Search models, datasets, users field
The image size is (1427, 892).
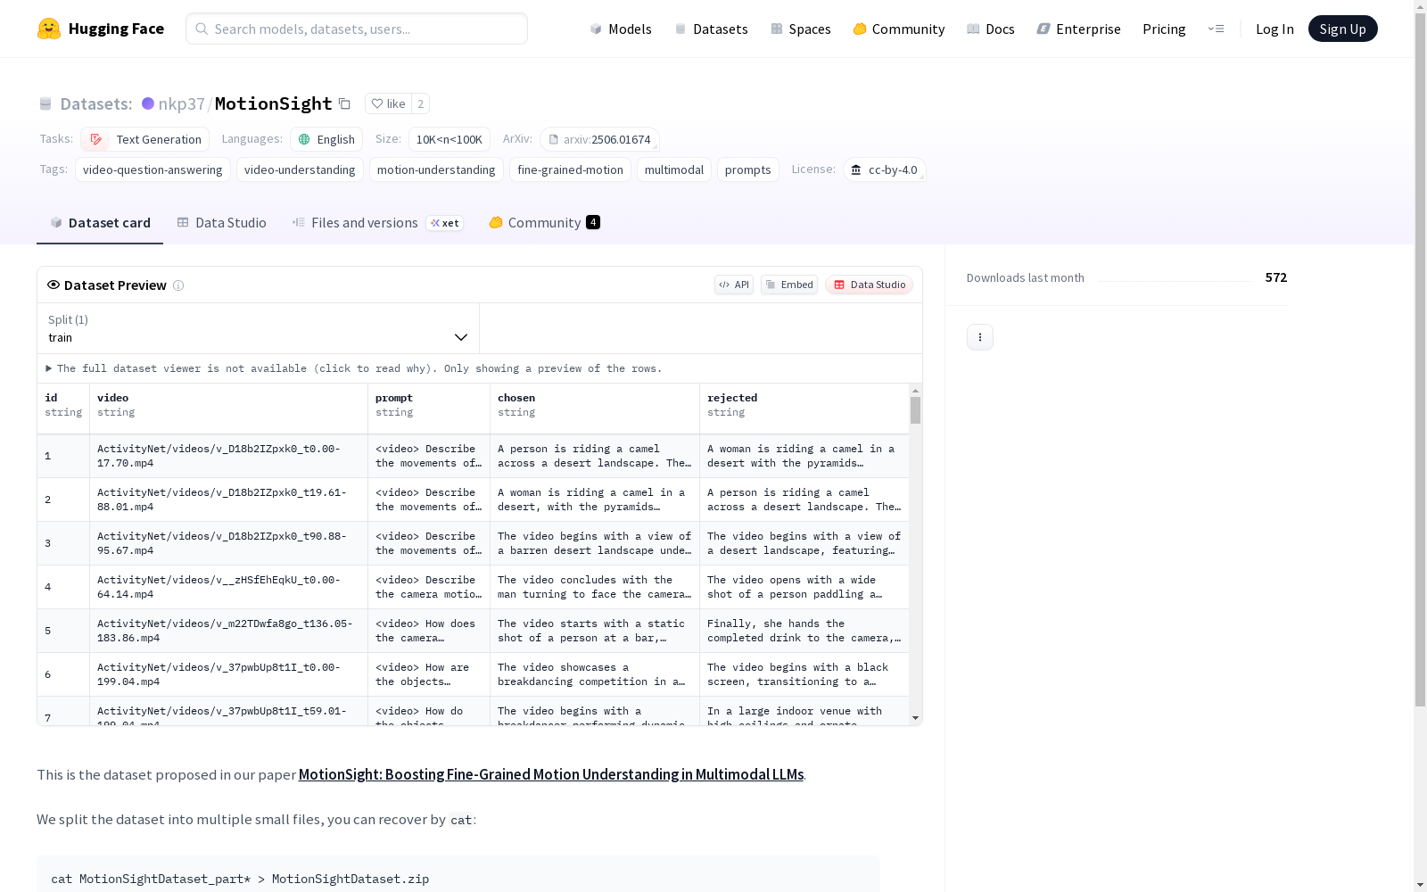click(x=357, y=29)
